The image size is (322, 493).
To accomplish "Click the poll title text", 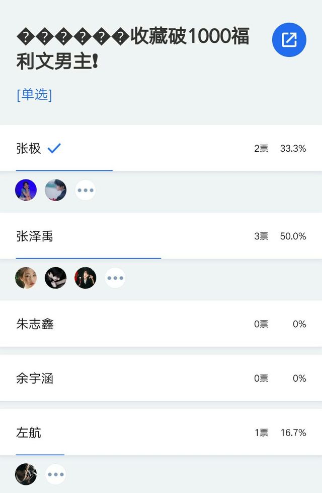I will pos(133,50).
